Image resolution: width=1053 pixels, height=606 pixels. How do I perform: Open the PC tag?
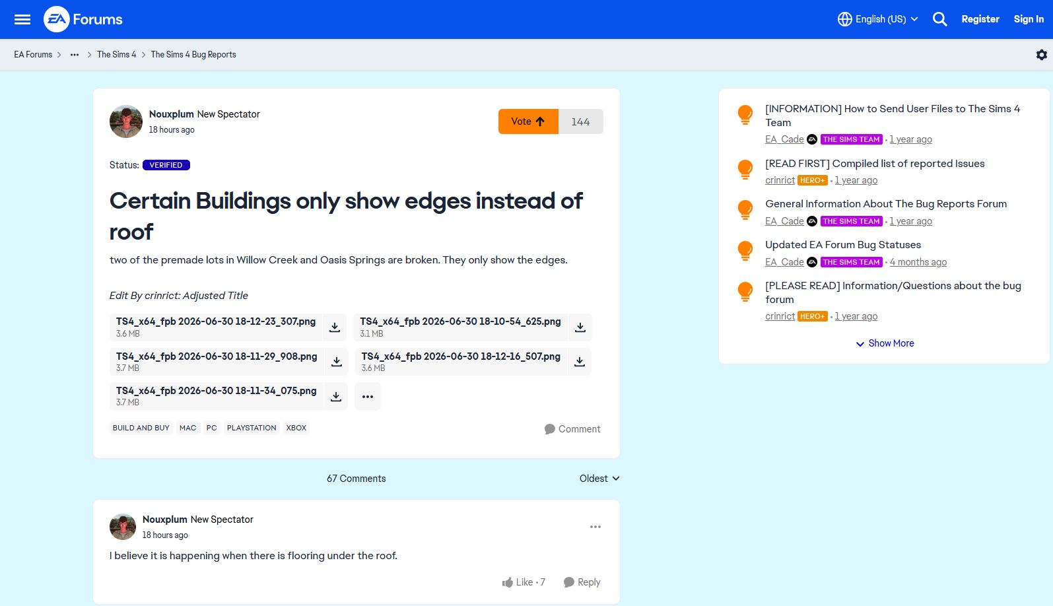click(211, 428)
